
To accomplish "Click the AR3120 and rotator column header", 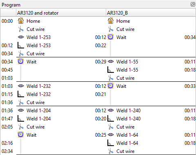I will click(61, 13).
